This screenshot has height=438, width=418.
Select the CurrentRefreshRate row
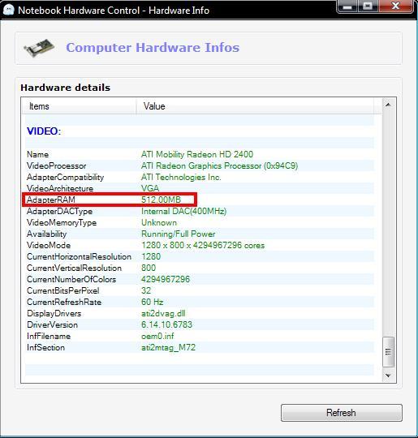click(x=200, y=302)
